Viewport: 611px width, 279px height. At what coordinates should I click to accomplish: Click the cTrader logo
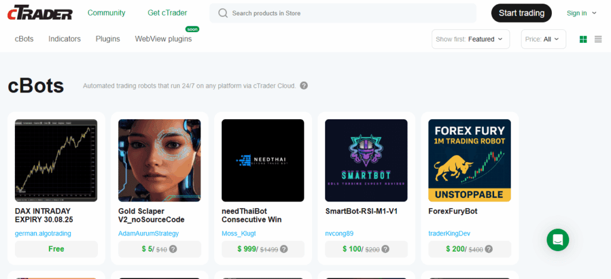(40, 13)
